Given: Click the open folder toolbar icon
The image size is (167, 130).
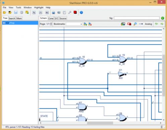Looking at the screenshot, I should coord(4,12).
